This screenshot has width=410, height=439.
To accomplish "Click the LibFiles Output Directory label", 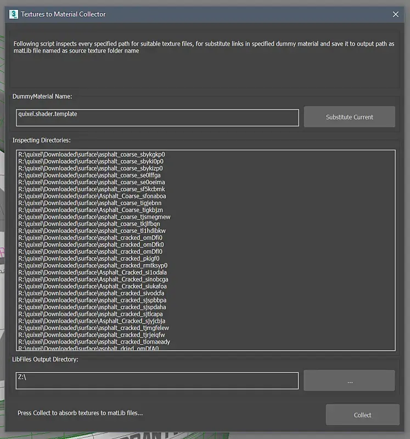I will point(45,359).
